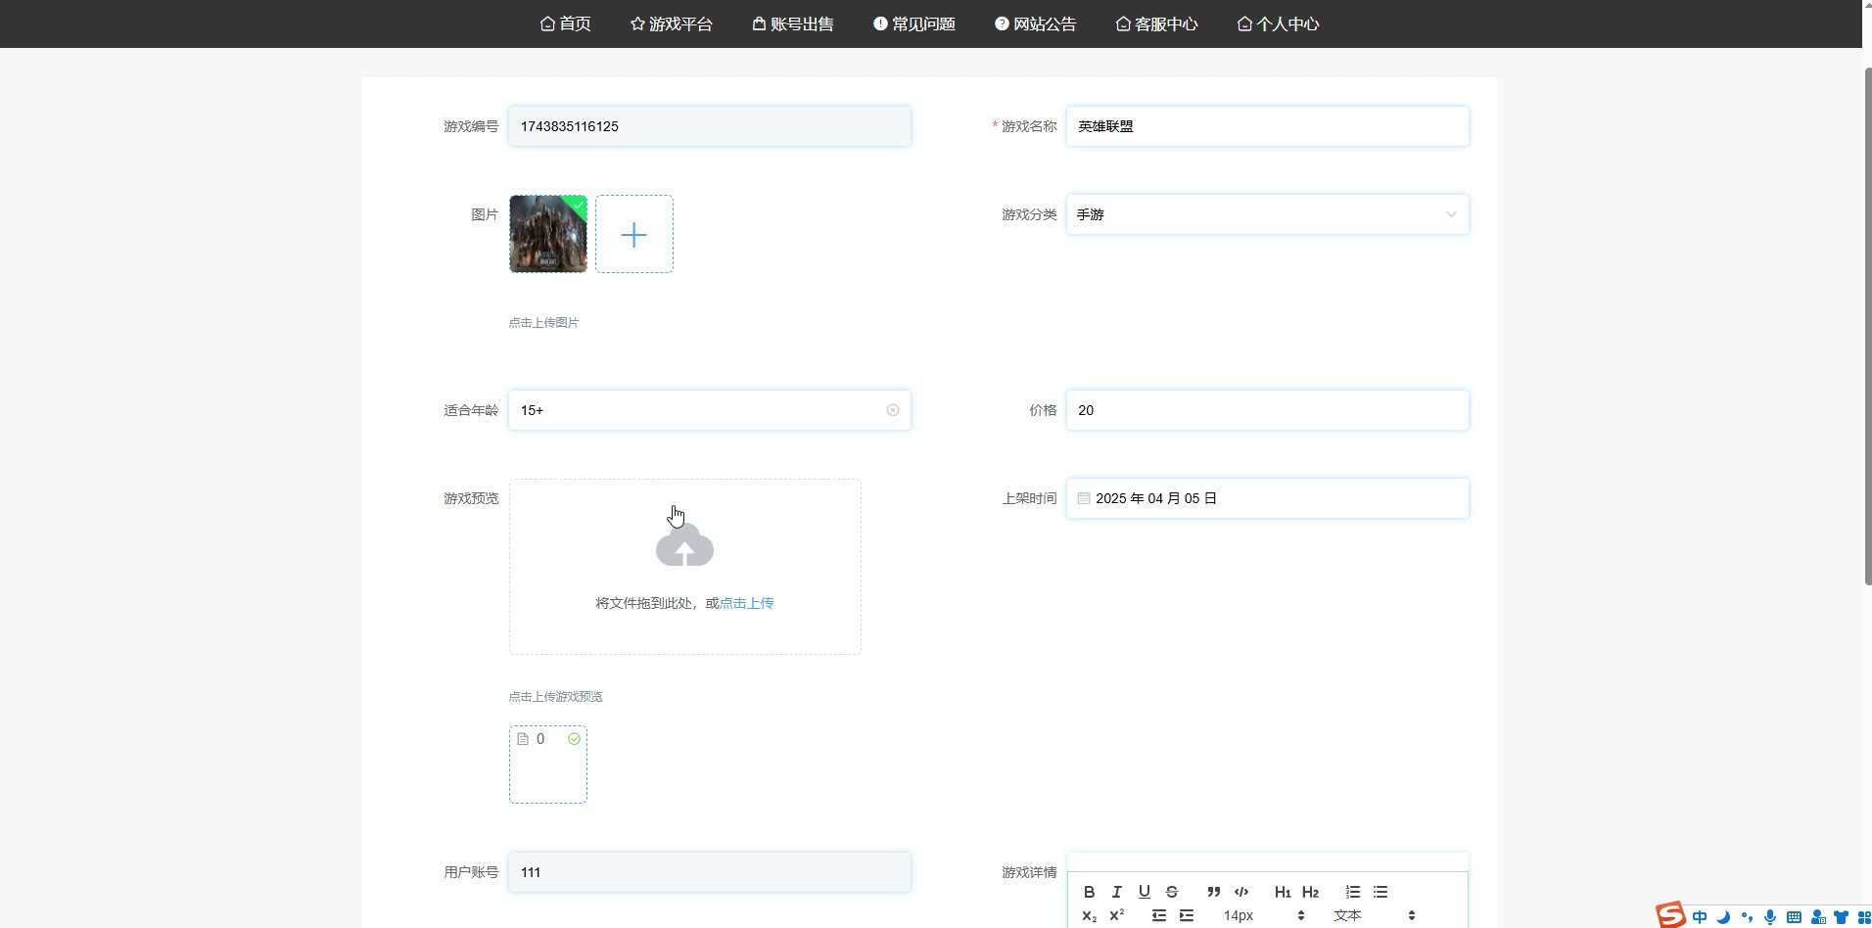Click the uploaded game image thumbnail

tap(547, 234)
